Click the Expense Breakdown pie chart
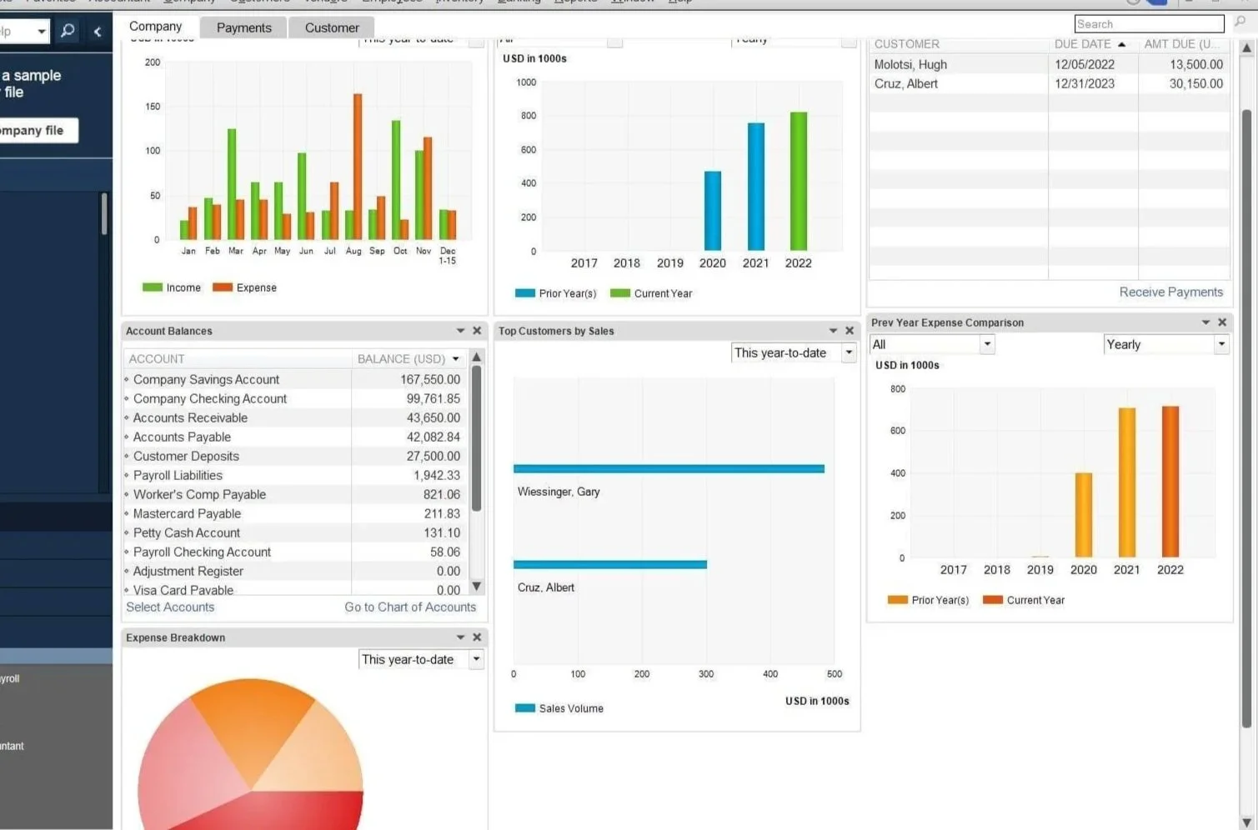 click(250, 754)
